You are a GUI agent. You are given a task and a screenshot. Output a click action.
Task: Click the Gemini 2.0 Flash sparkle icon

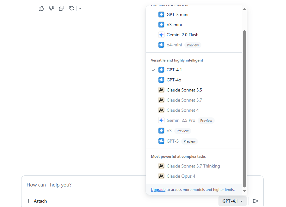coord(161,35)
